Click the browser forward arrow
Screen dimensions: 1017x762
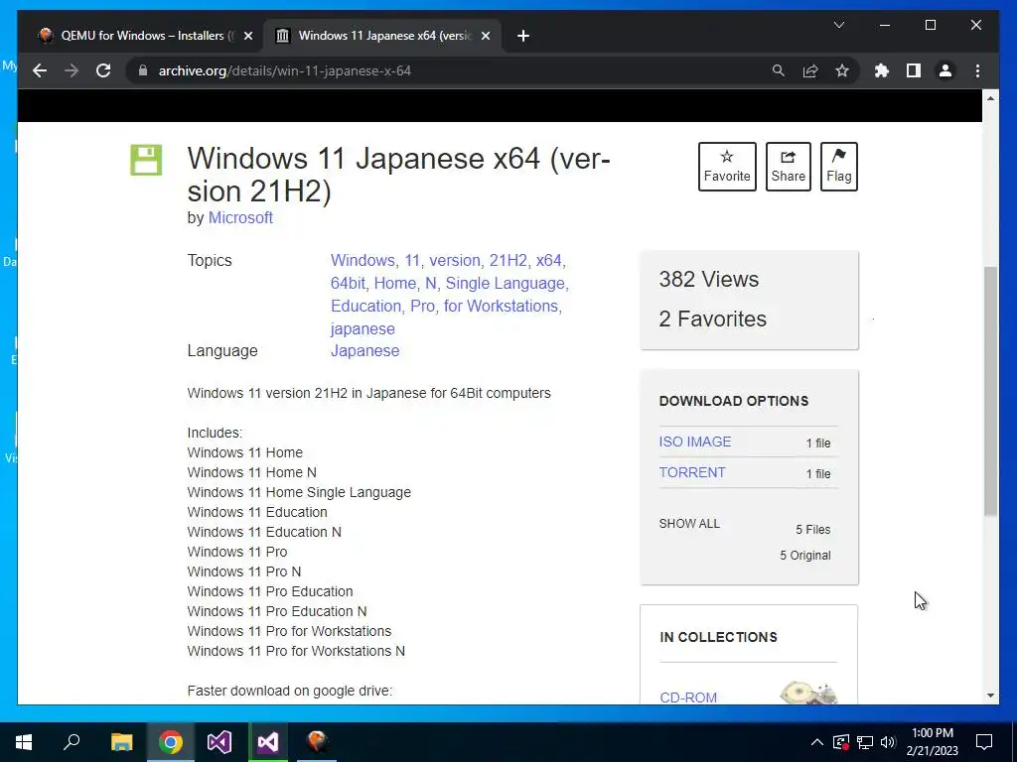pos(72,70)
